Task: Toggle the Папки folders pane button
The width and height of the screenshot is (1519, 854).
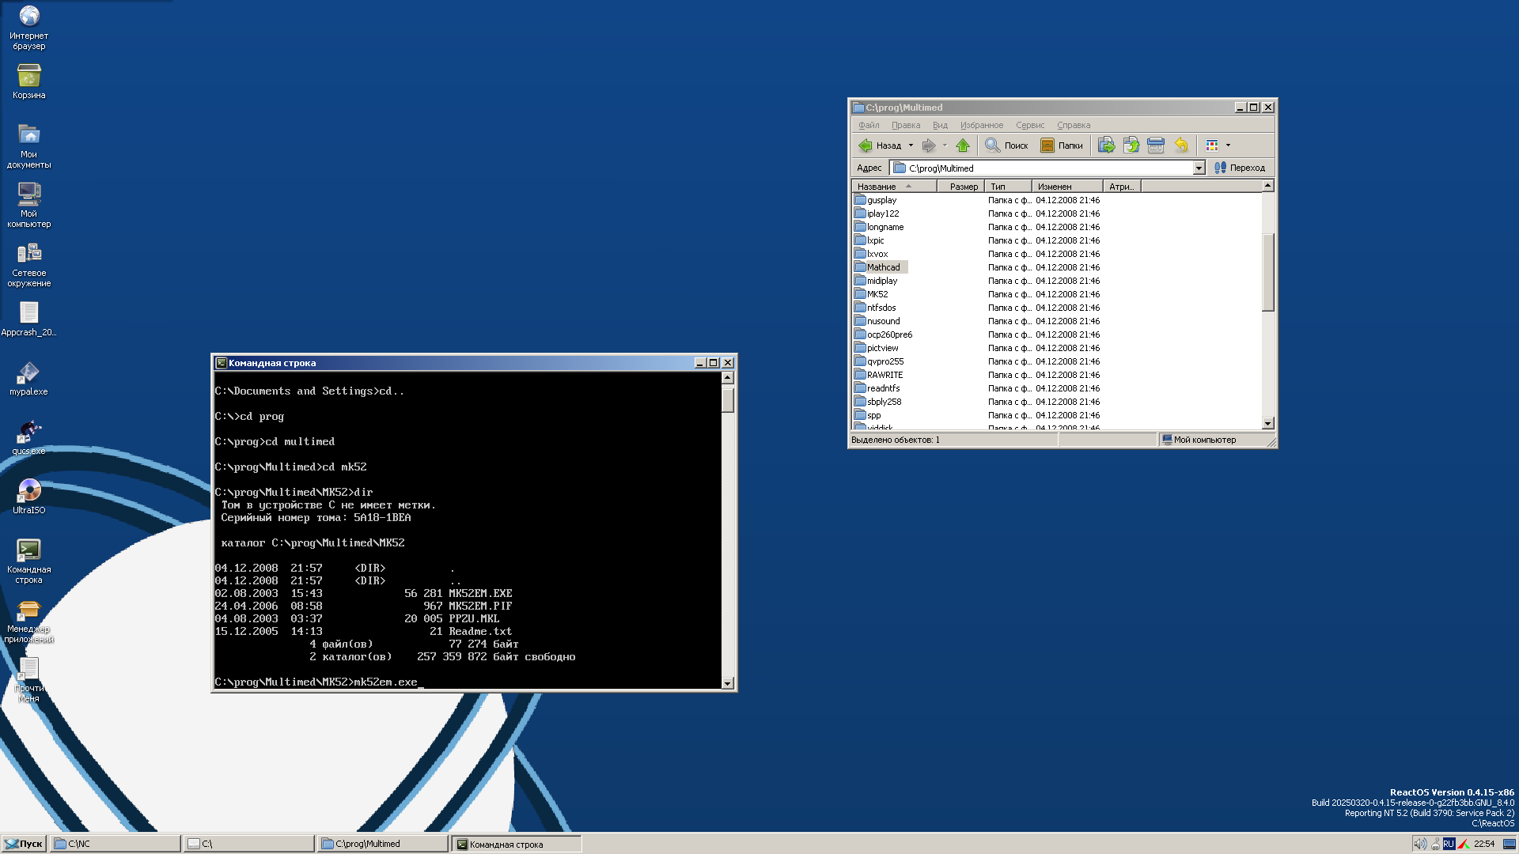Action: pyautogui.click(x=1062, y=145)
